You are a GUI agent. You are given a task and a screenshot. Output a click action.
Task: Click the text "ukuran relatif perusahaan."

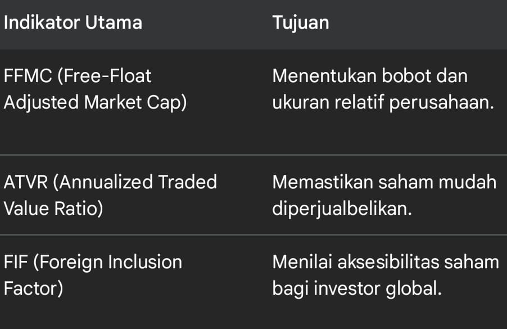[x=383, y=103]
